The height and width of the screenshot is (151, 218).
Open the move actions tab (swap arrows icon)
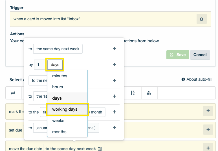coord(13,93)
